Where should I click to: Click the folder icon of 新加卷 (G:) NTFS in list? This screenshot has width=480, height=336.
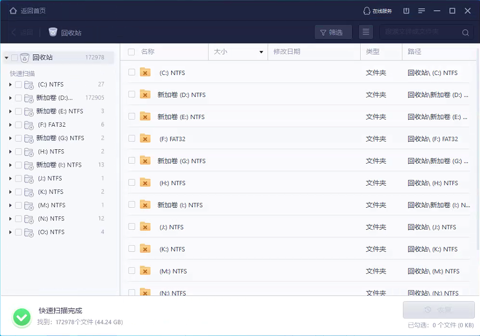point(145,161)
